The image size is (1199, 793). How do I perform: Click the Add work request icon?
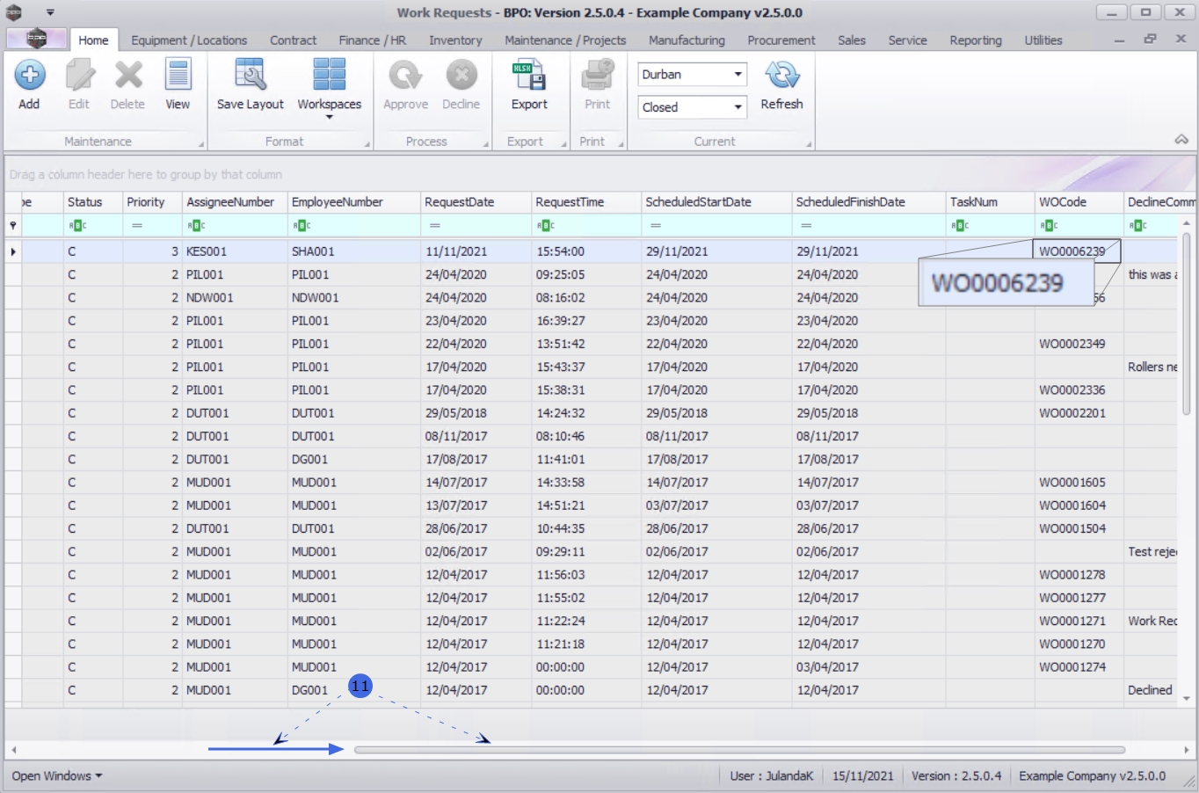(x=29, y=76)
